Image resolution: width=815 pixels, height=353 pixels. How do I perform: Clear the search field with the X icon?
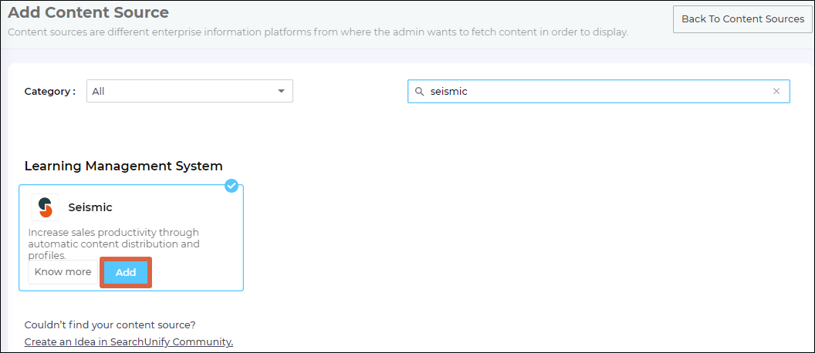point(776,92)
